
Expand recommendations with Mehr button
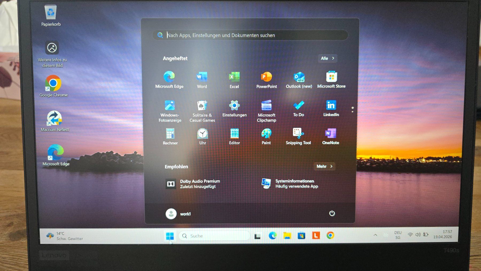(324, 166)
